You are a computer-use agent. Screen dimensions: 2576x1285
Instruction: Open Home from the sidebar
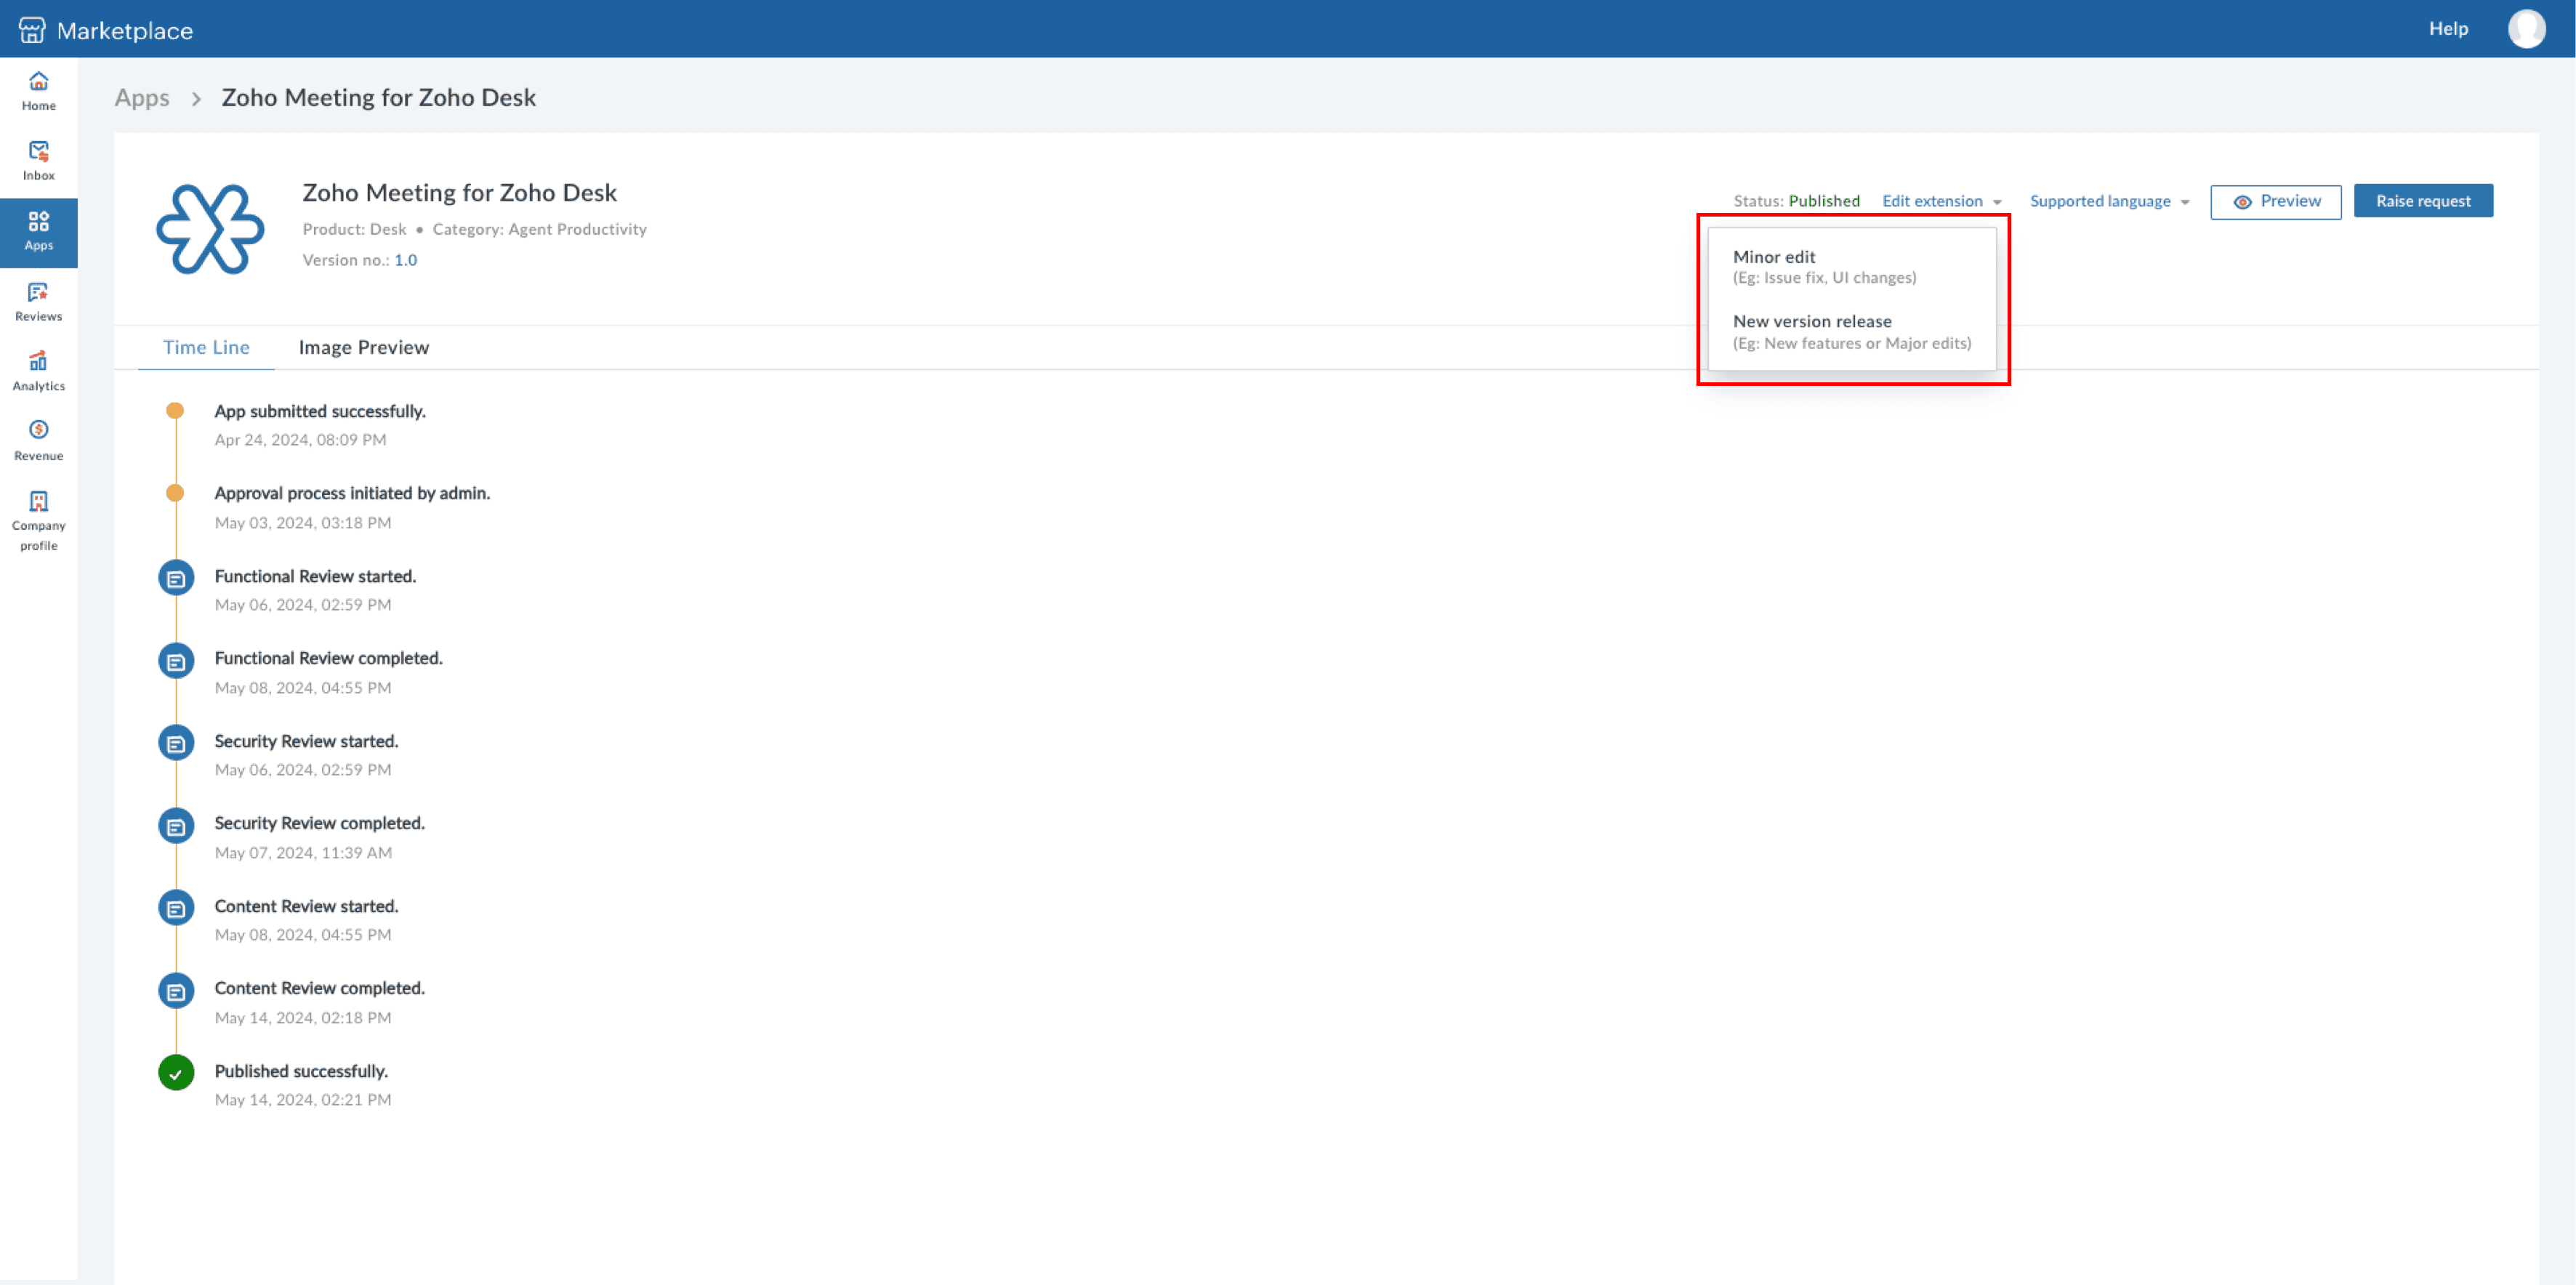[x=39, y=91]
